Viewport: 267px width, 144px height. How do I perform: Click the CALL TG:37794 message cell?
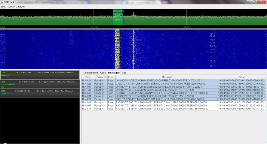[x=167, y=99]
